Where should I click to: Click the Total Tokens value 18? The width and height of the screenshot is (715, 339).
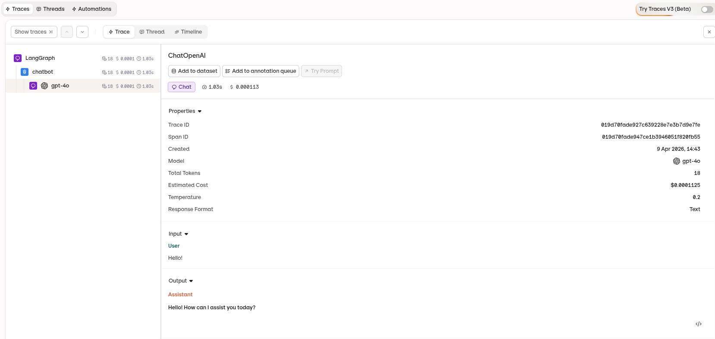pyautogui.click(x=697, y=173)
